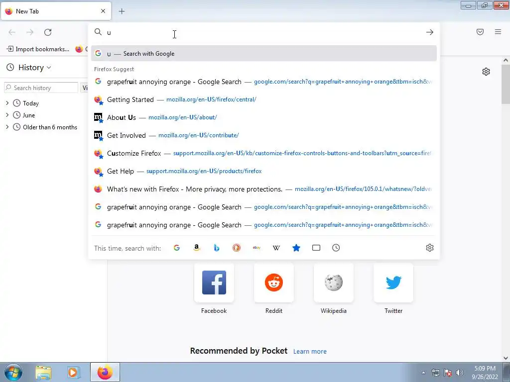Select 'u — Search with Google' suggestion
510x382 pixels.
click(264, 54)
